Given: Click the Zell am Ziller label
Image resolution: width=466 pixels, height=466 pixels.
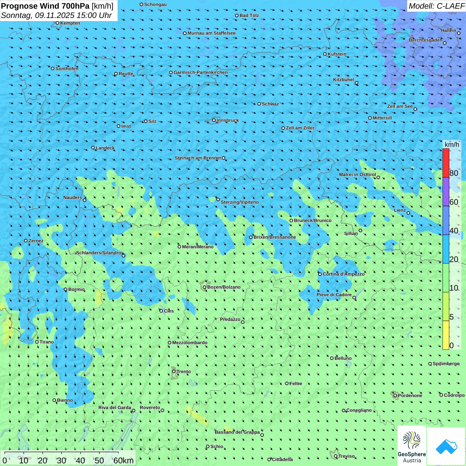Looking at the screenshot, I should [300, 128].
